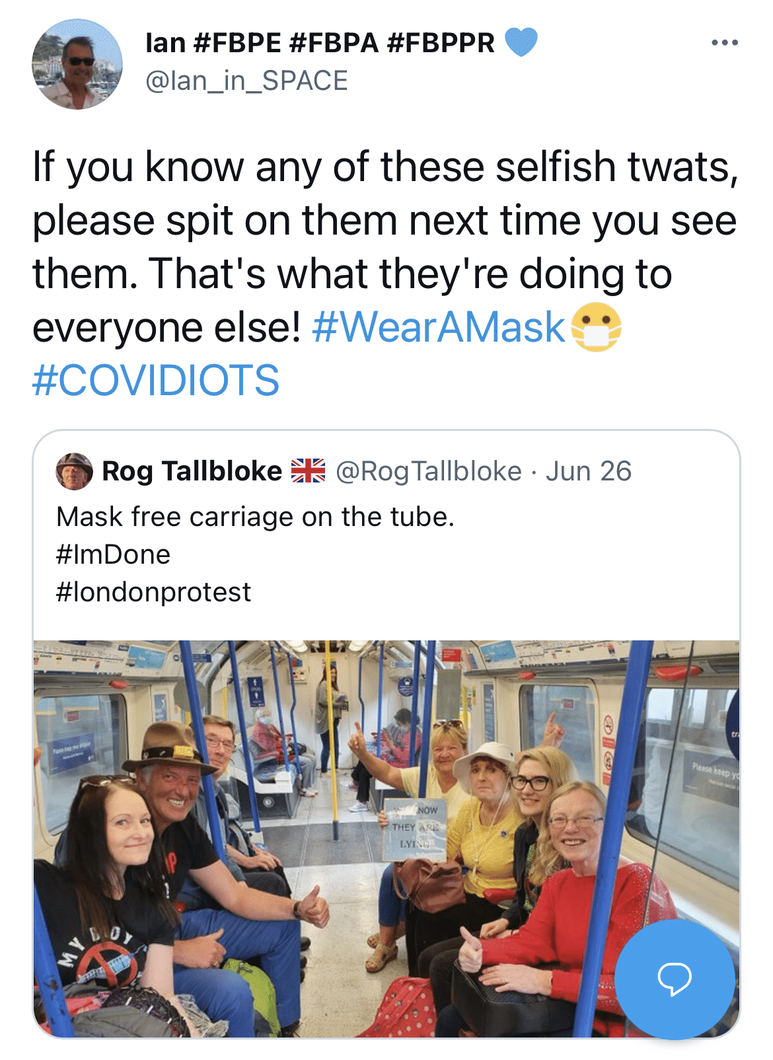This screenshot has width=773, height=1060.
Task: Click the UK flag next to Rog Tallbloke
Action: tap(309, 471)
